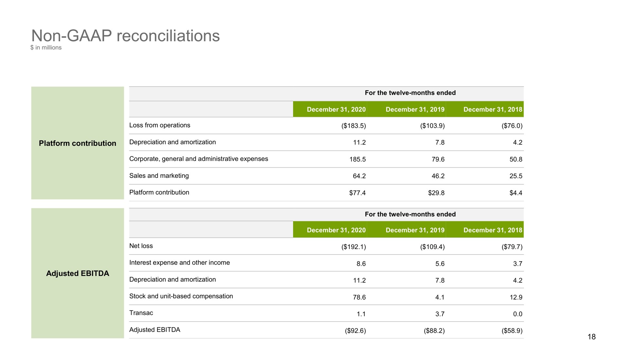Select the 79.6 value

(438, 159)
